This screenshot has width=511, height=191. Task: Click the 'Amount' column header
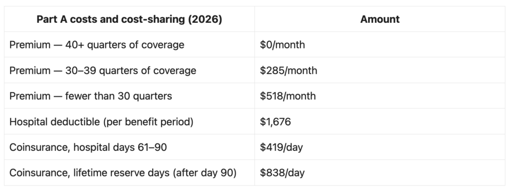380,19
